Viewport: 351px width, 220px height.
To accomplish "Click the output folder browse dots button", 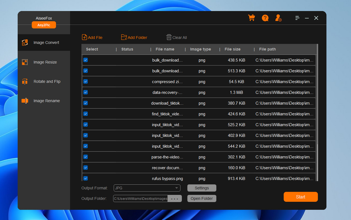I will pos(175,198).
